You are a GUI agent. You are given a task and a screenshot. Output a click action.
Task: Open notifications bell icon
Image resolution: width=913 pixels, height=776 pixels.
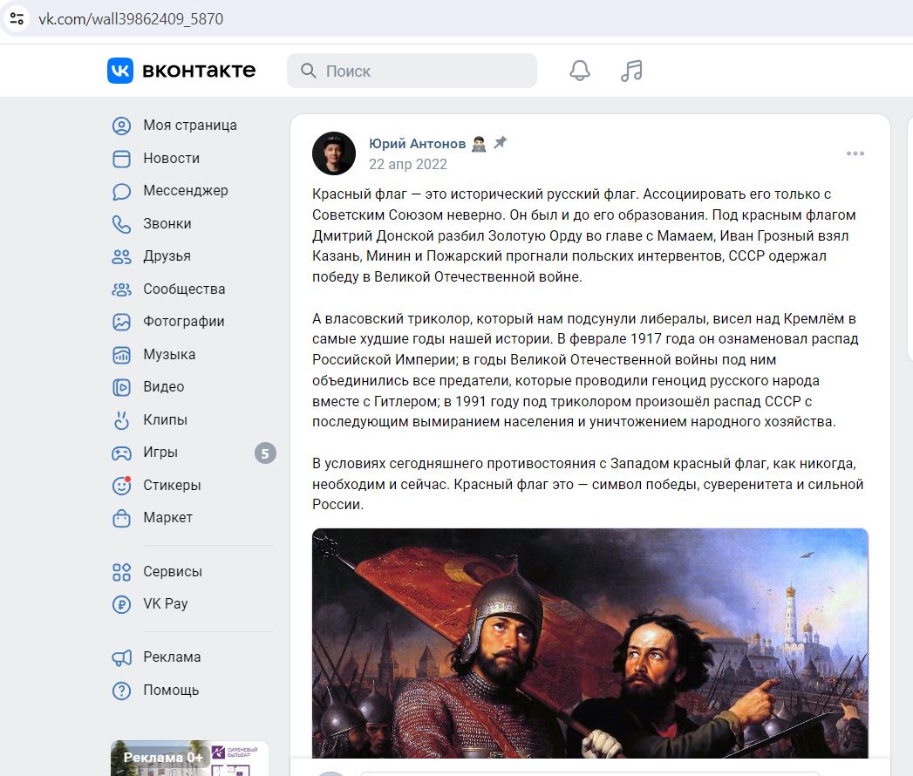[x=579, y=71]
